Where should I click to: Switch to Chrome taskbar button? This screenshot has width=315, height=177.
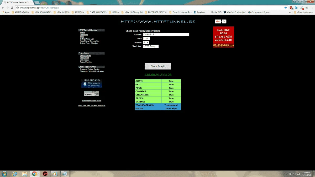tap(34, 174)
